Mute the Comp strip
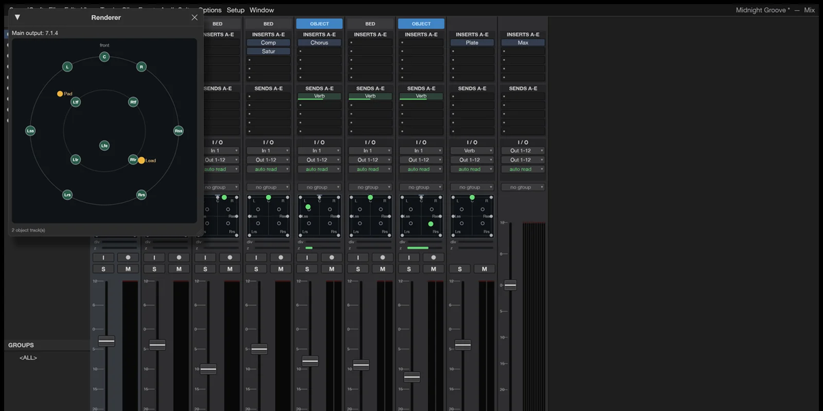823x411 pixels. tap(281, 269)
